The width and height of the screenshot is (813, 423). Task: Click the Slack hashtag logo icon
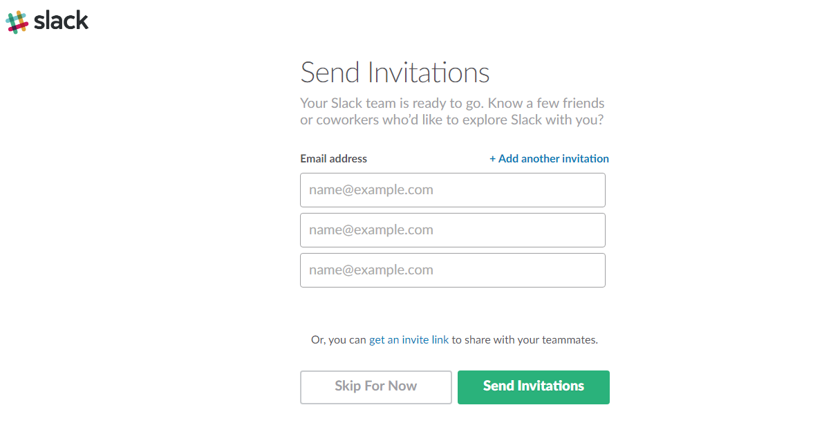17,21
